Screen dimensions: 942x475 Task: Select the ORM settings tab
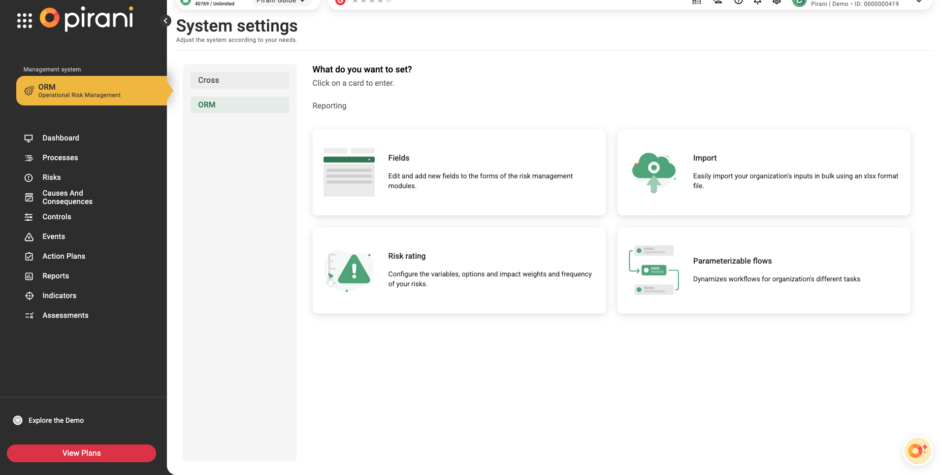click(239, 105)
